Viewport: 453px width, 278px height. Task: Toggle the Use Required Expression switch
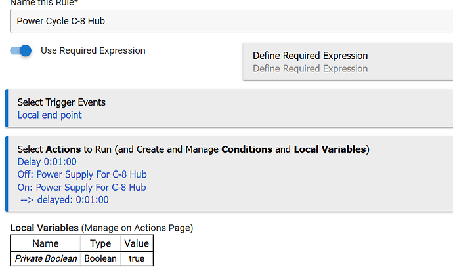[x=21, y=50]
